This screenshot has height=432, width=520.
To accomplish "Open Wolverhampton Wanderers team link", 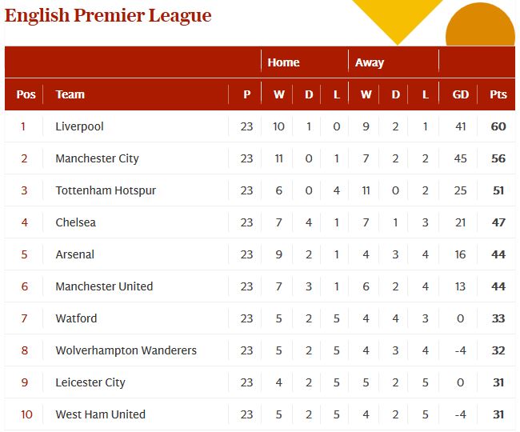I will pos(126,350).
